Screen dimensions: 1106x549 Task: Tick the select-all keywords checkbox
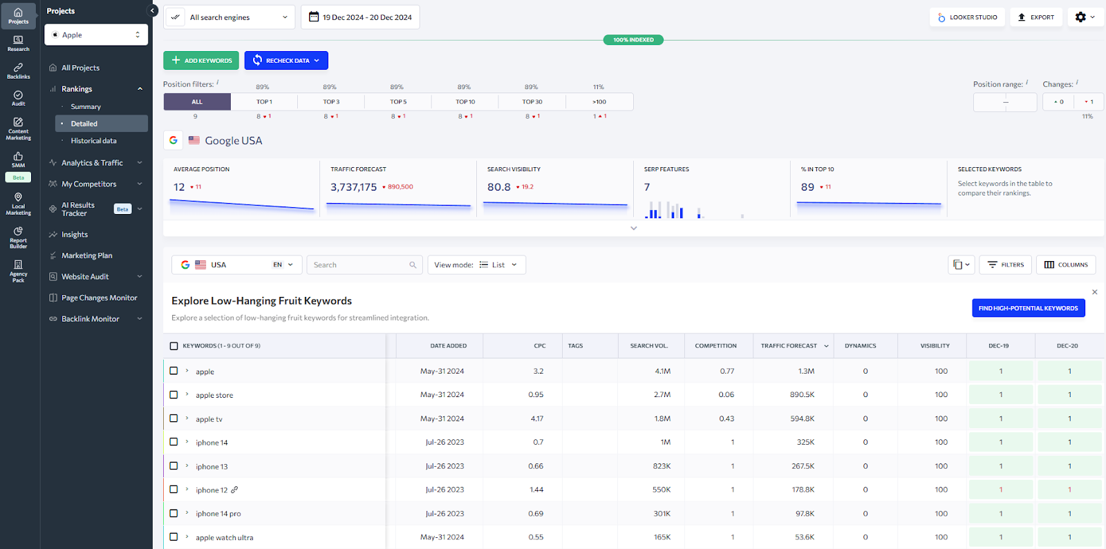[x=174, y=346]
